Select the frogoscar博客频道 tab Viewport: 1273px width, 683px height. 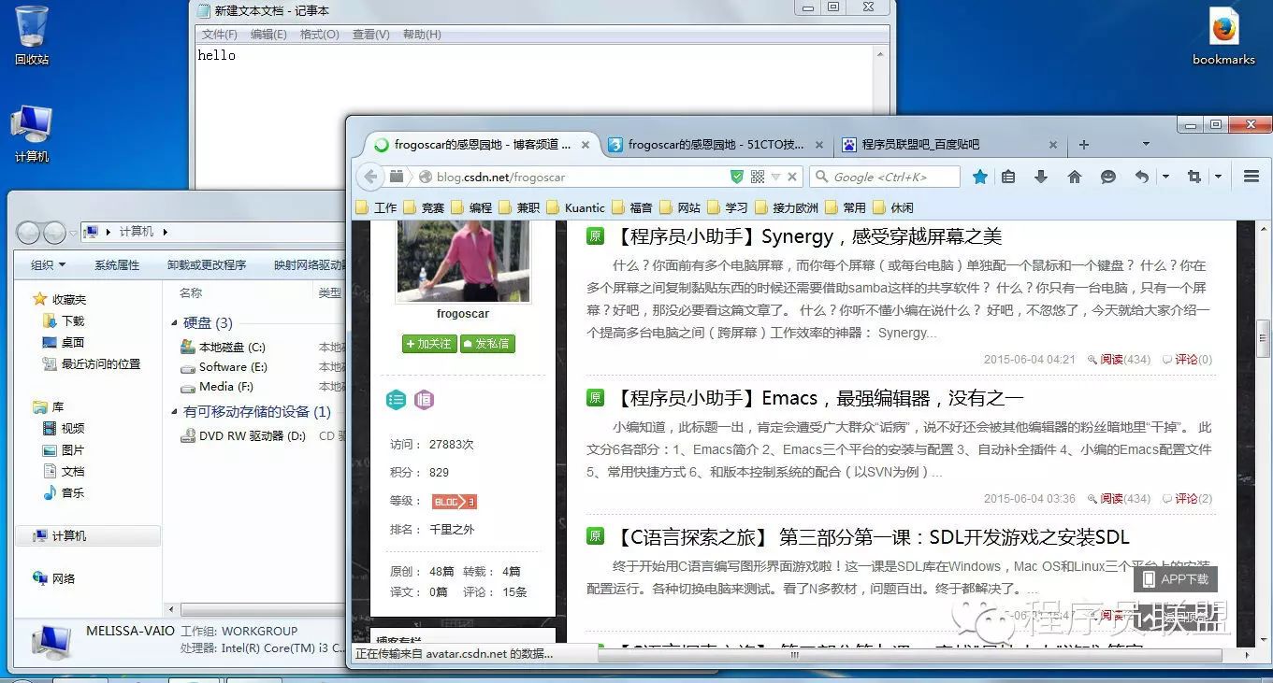point(482,145)
